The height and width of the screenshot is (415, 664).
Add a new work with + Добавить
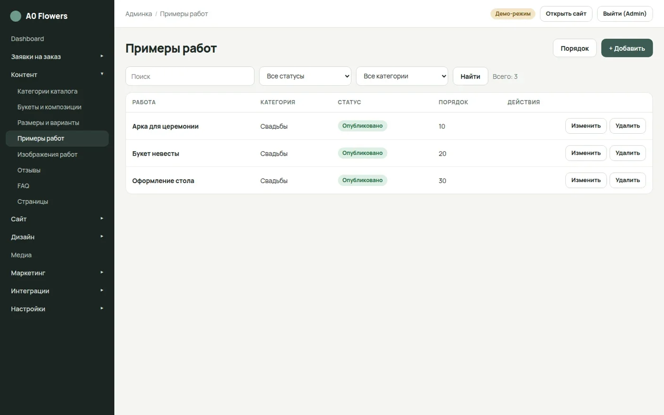627,48
